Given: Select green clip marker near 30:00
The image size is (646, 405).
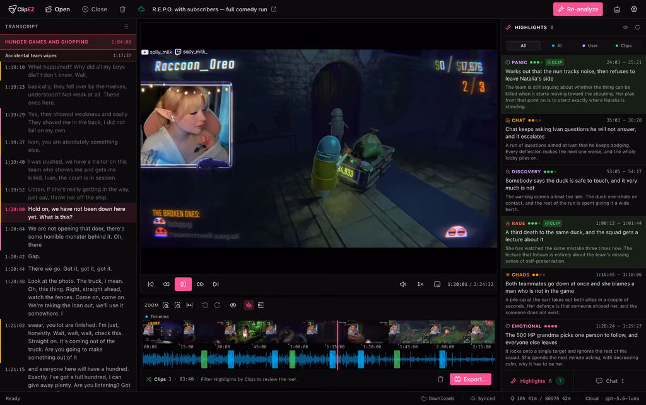Looking at the screenshot, I should pos(204,360).
